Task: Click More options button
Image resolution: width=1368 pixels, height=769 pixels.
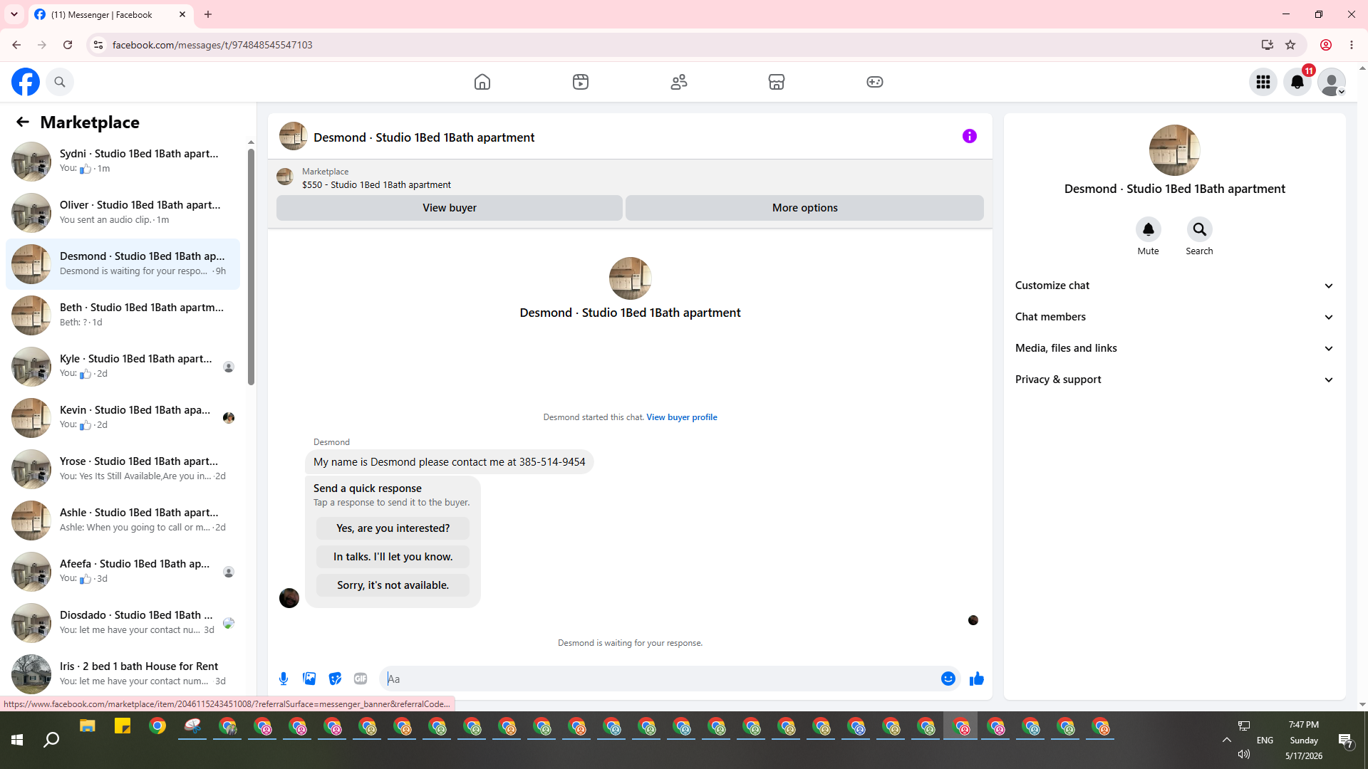Action: click(805, 208)
